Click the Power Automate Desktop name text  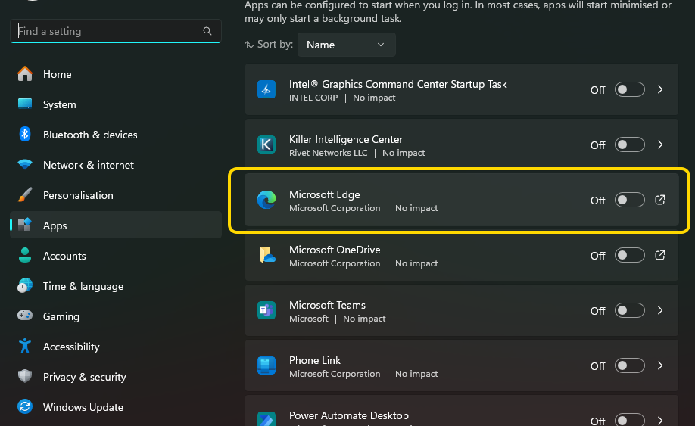click(x=349, y=415)
